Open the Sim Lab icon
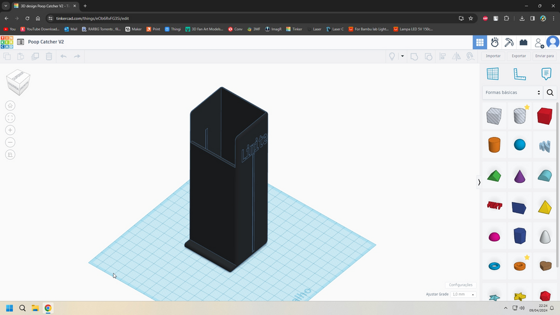 [494, 42]
